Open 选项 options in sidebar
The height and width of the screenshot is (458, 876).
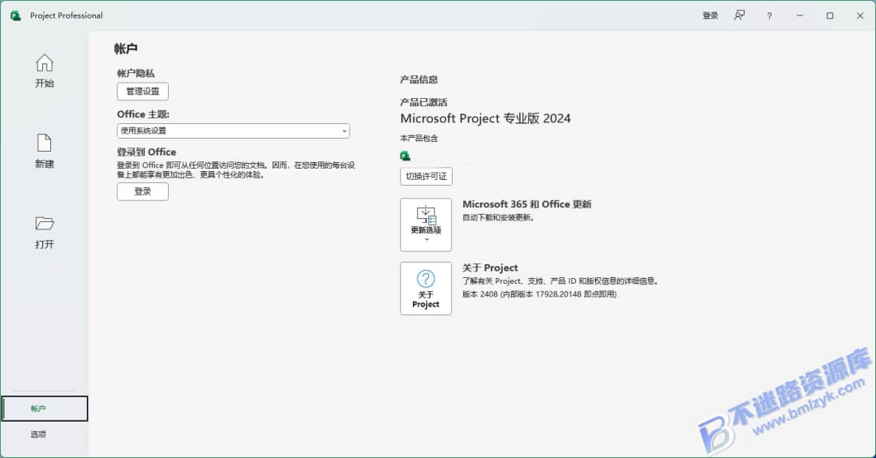coord(38,434)
